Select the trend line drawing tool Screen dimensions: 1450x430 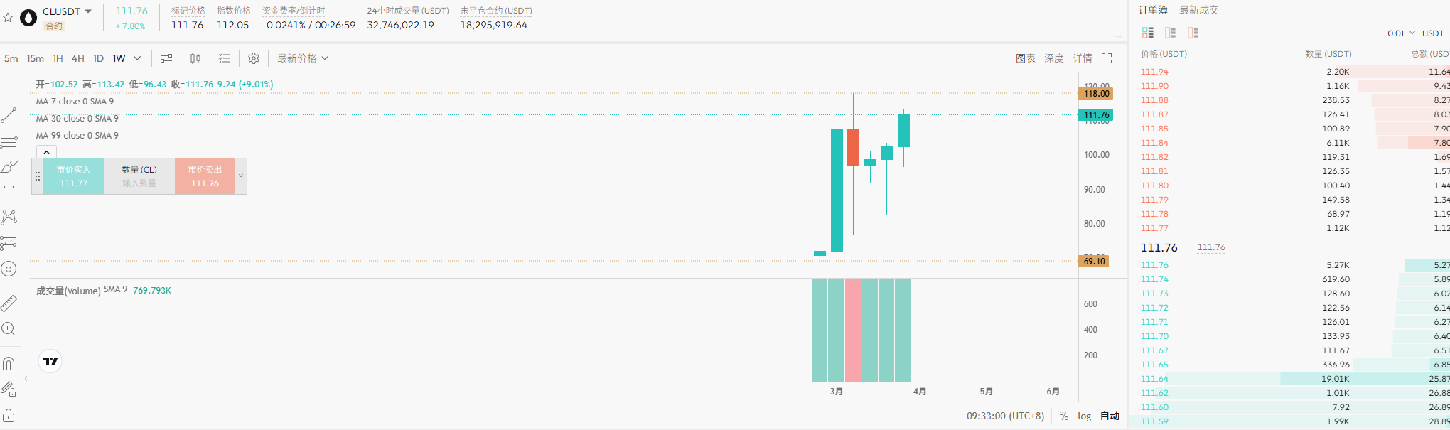pyautogui.click(x=9, y=114)
